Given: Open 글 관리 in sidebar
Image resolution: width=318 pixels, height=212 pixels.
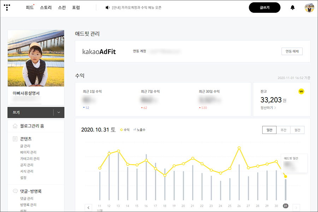Looking at the screenshot, I should point(25,146).
